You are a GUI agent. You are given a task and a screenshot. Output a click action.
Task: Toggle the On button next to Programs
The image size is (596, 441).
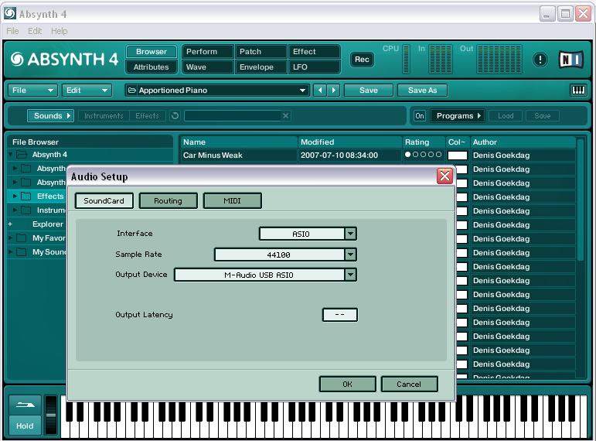(x=420, y=116)
